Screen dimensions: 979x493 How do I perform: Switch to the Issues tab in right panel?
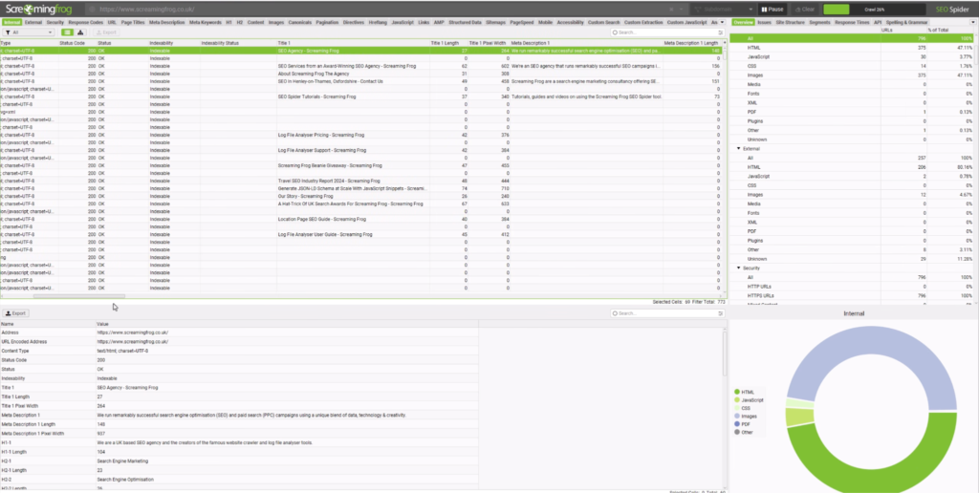pyautogui.click(x=764, y=23)
